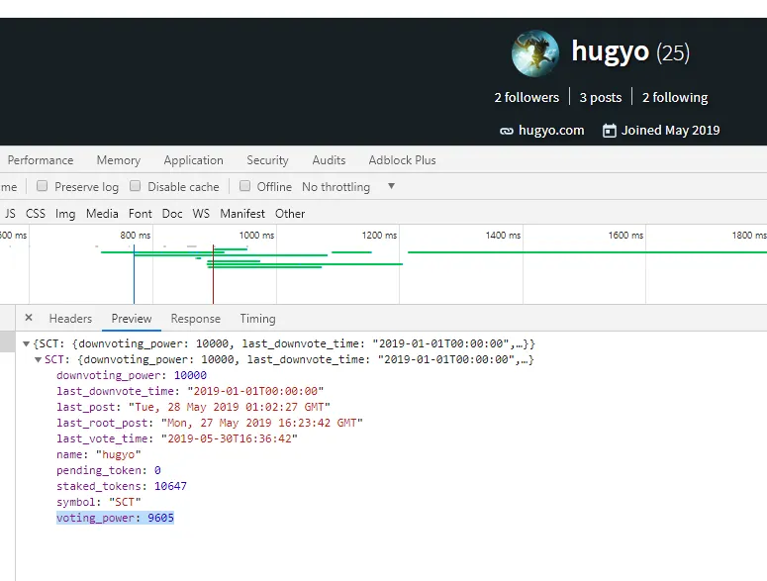Viewport: 767px width, 581px height.
Task: Click the 1600 ms timeline label
Action: [625, 236]
